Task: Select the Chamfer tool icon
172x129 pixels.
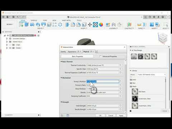Action: 78,25
